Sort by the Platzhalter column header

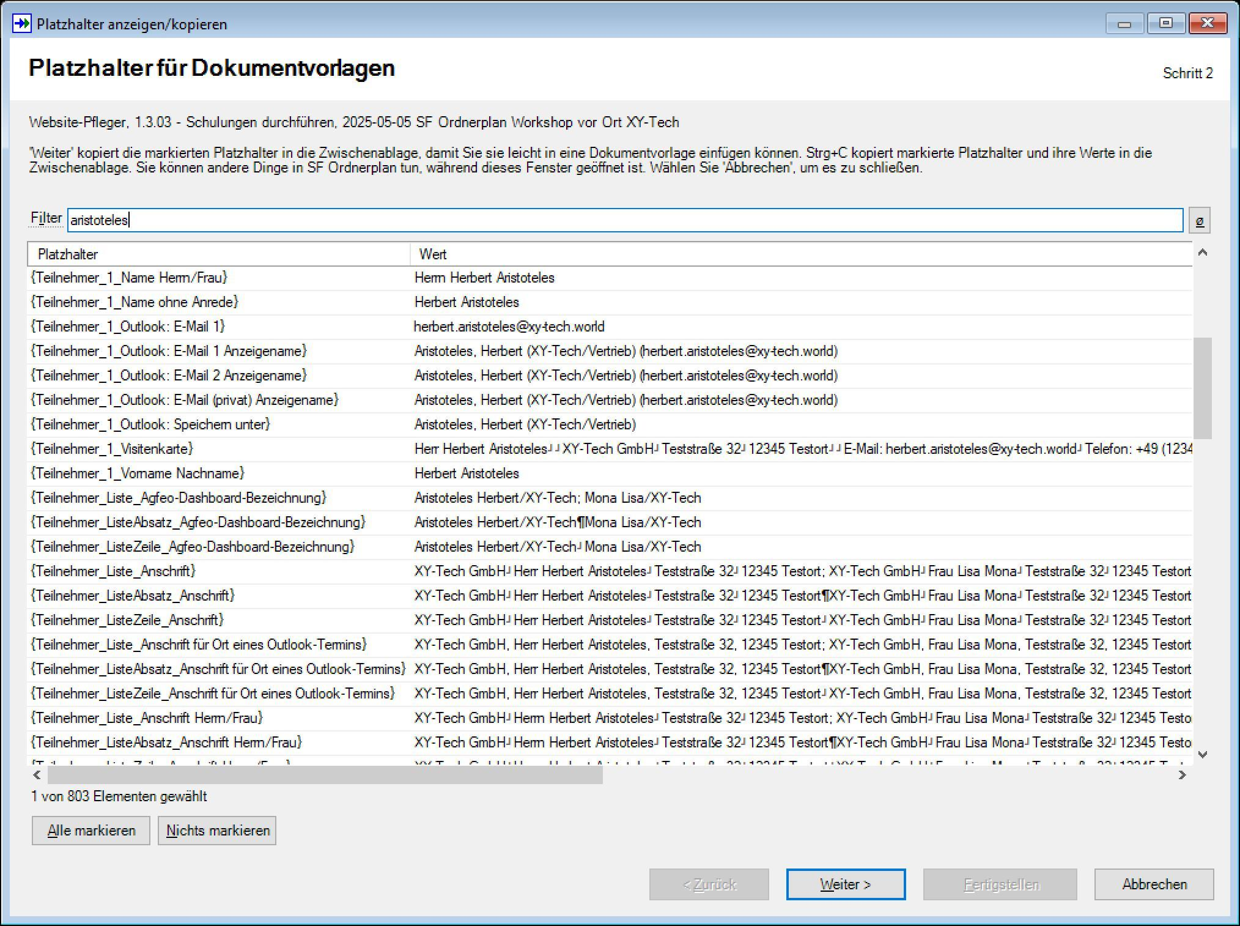pyautogui.click(x=219, y=254)
